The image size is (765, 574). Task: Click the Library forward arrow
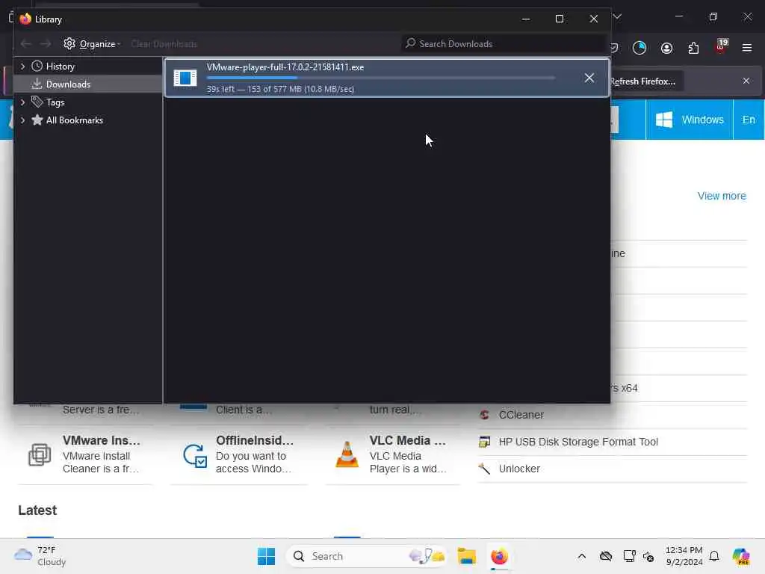tap(46, 44)
